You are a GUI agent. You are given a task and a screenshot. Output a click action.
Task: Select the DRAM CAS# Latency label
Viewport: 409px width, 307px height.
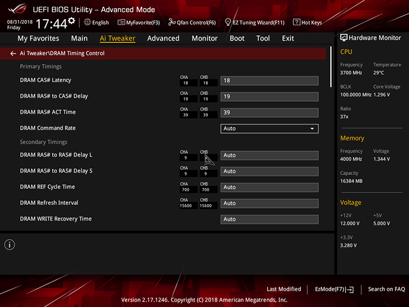click(x=45, y=80)
